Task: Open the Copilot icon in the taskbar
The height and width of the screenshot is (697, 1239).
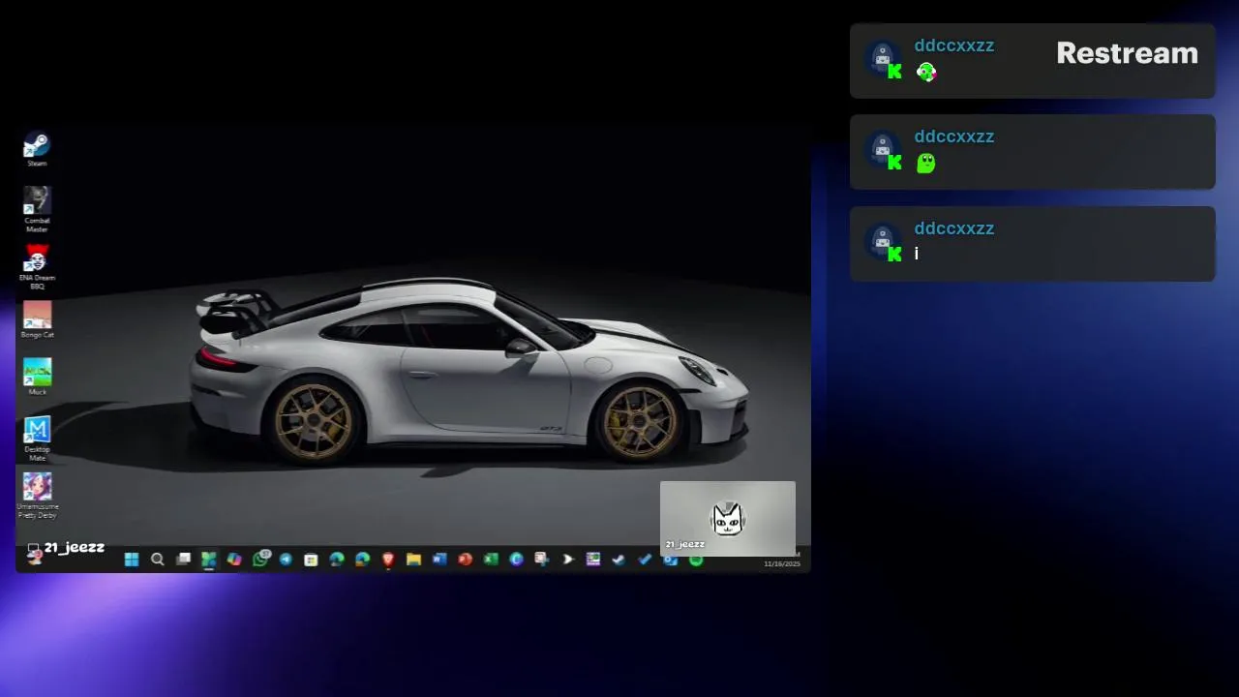Action: click(234, 560)
